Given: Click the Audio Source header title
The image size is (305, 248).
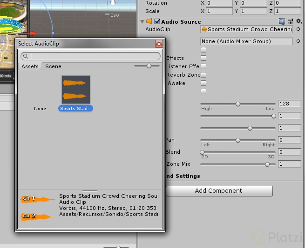Looking at the screenshot, I should (181, 22).
